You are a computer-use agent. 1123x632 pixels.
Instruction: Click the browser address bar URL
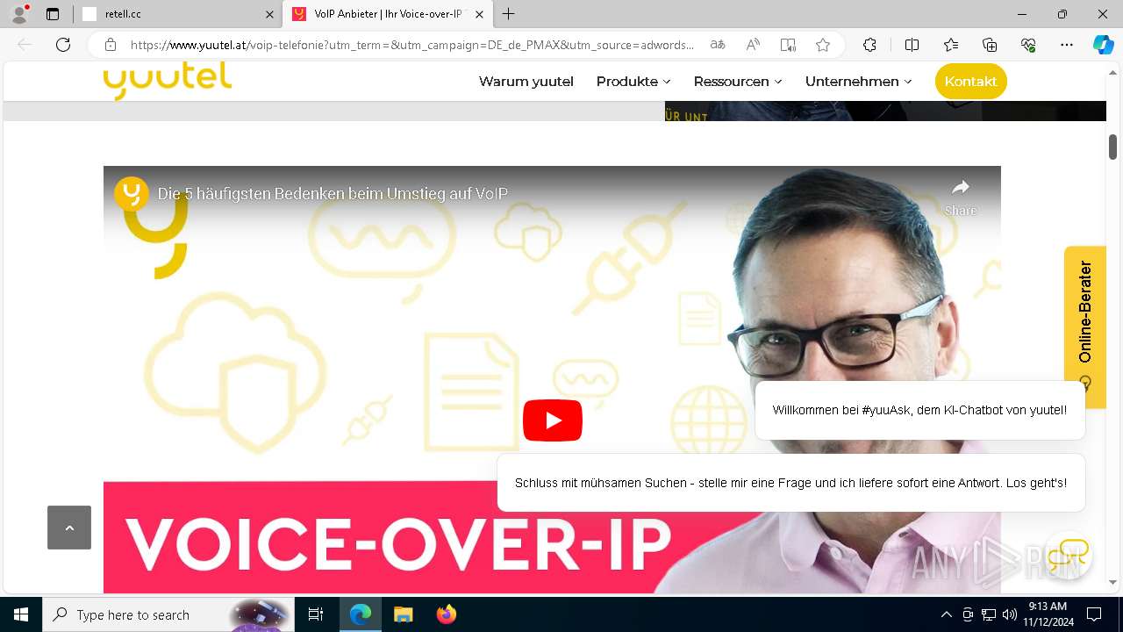(x=412, y=45)
